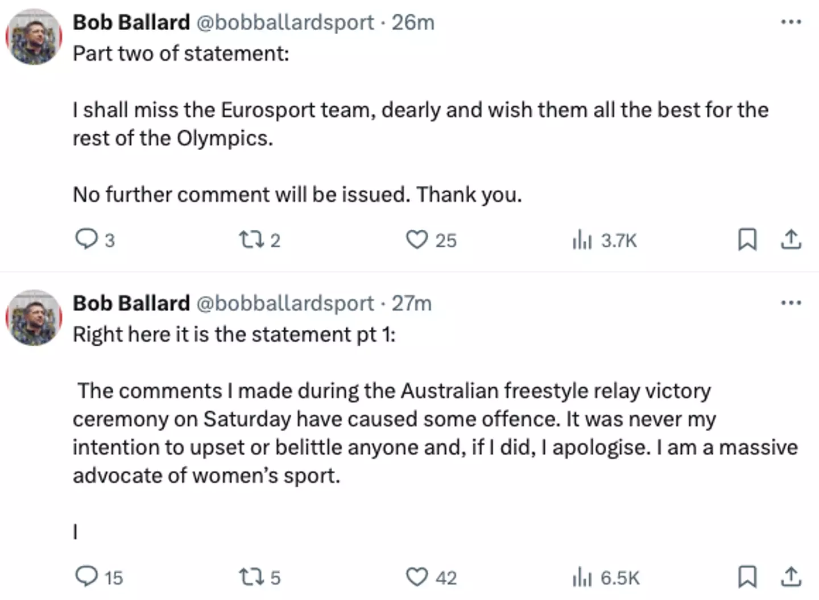Viewport: 819px width, 600px height.
Task: Repost the 'Part two of statement' tweet
Action: 251,239
